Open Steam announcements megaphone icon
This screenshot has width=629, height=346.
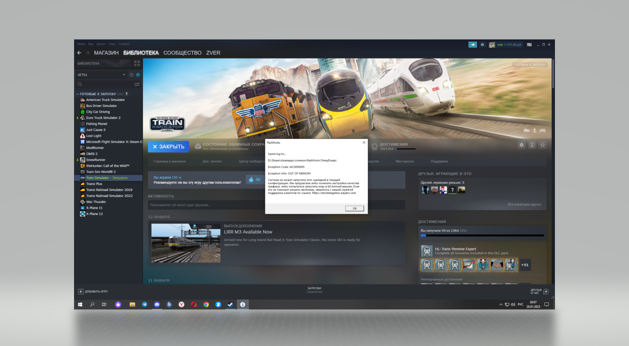click(x=473, y=44)
